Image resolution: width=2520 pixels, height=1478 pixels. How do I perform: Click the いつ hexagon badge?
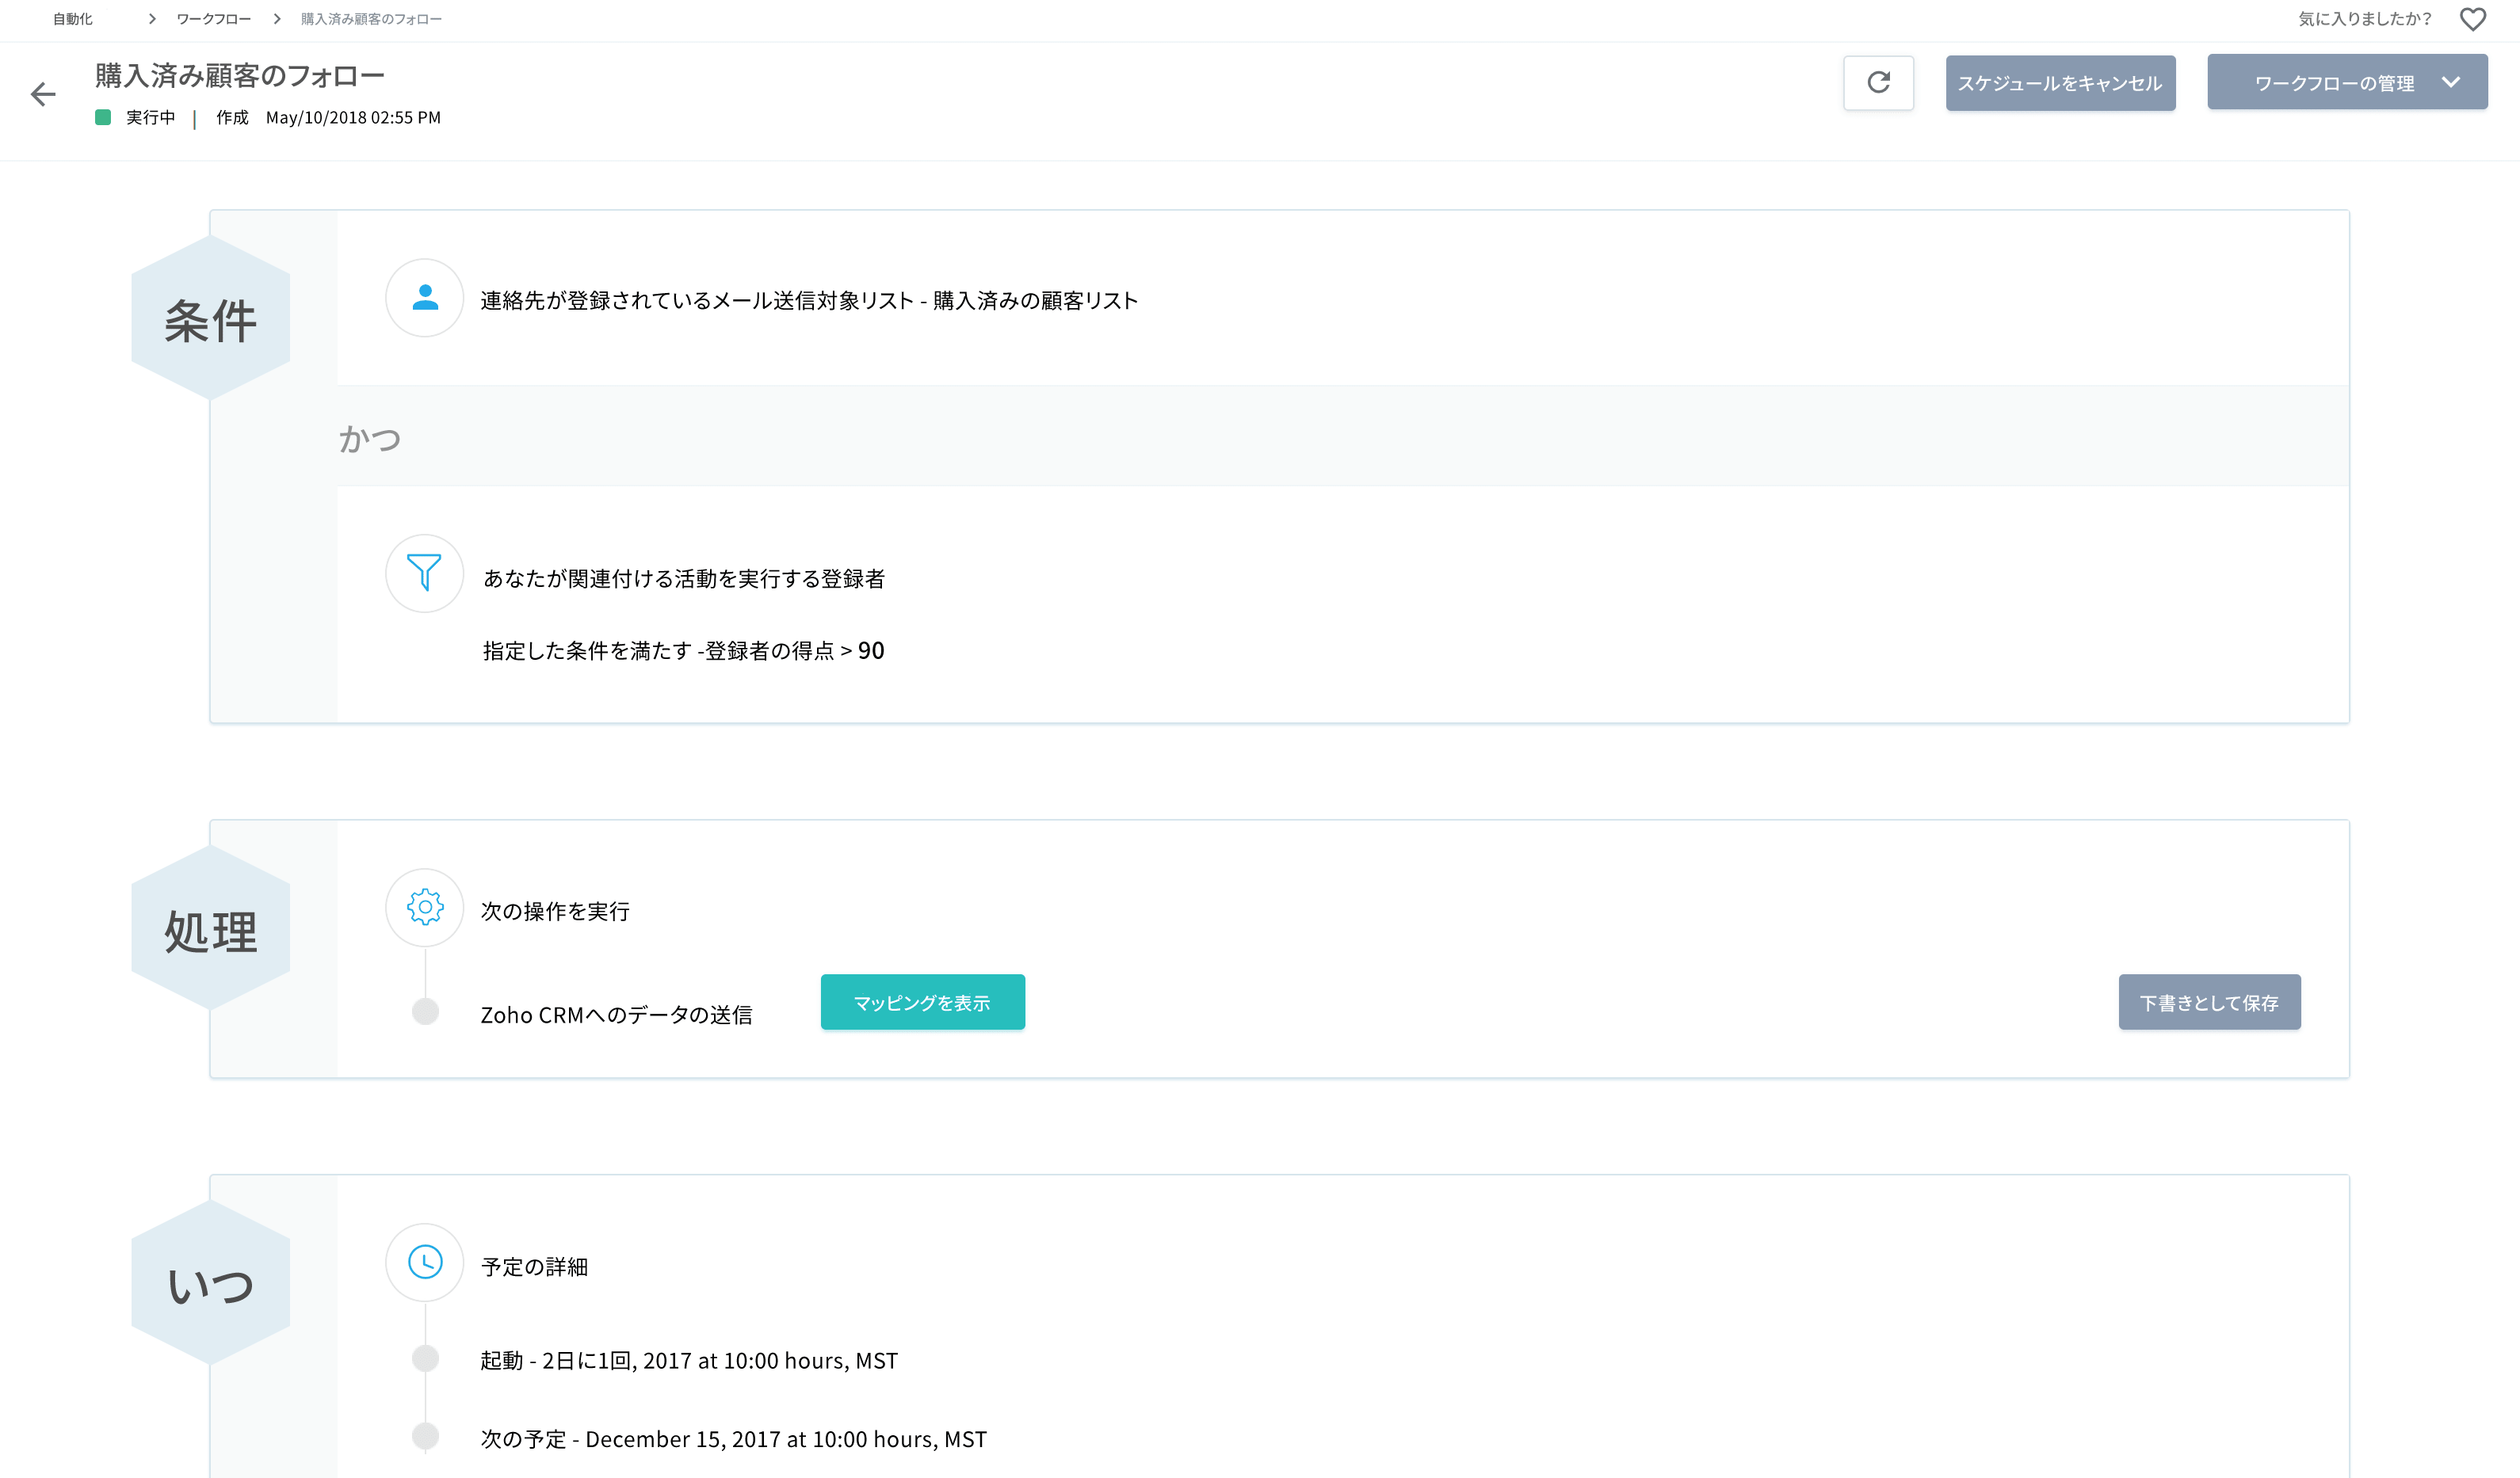(x=211, y=1283)
